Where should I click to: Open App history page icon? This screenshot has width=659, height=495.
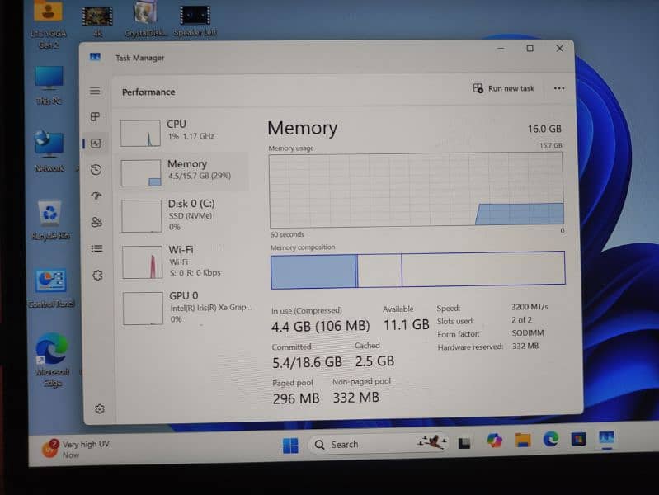click(96, 170)
